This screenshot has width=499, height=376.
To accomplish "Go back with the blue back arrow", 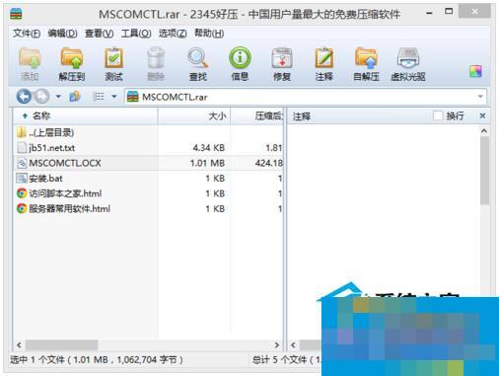I will pos(24,97).
